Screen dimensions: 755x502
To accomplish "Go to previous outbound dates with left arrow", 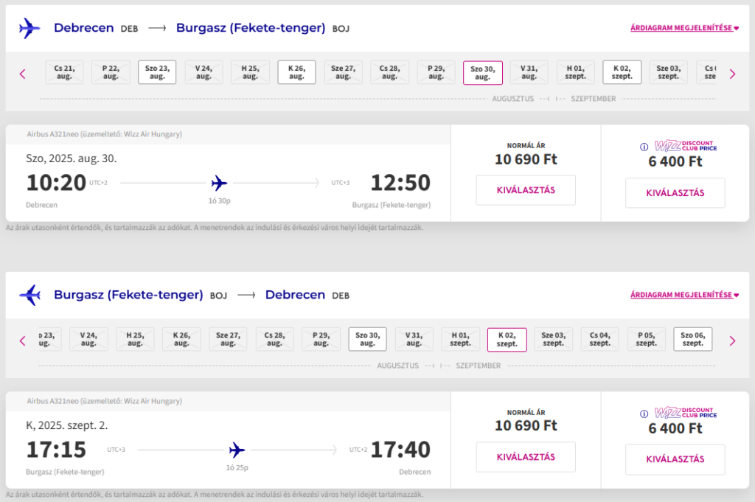I will click(22, 74).
